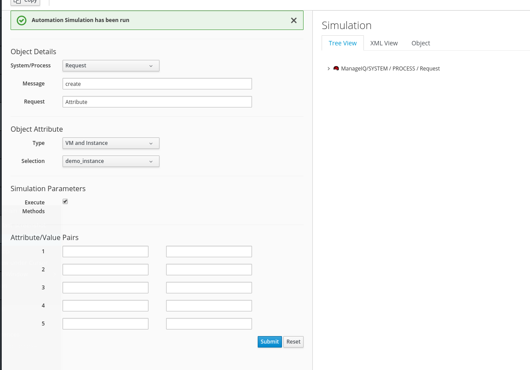The width and height of the screenshot is (530, 370).
Task: Expand the ManageIQ/SYSTEM / PROCESS / Request node
Action: (328, 68)
